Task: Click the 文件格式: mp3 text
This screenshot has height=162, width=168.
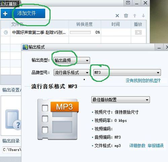Action: 108,145
